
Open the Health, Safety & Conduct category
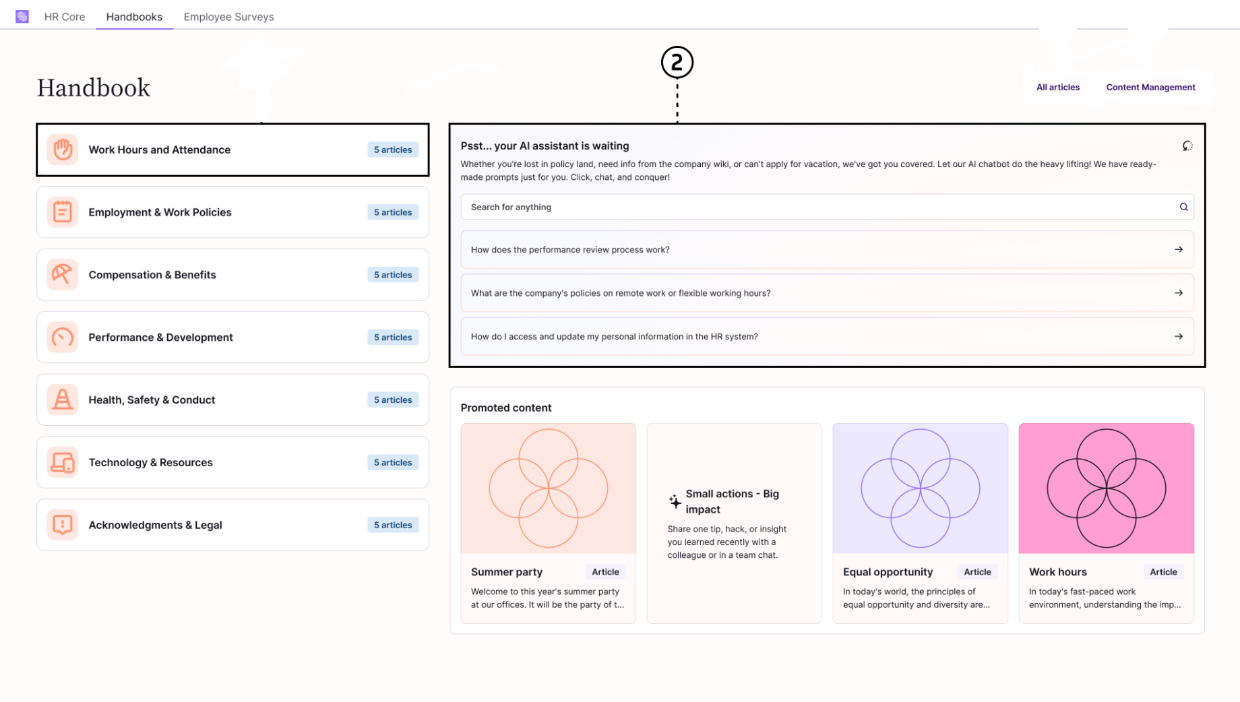pyautogui.click(x=232, y=400)
